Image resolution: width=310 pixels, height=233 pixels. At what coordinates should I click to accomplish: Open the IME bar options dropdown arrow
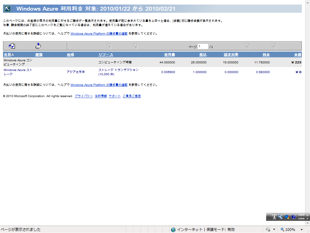(308, 219)
